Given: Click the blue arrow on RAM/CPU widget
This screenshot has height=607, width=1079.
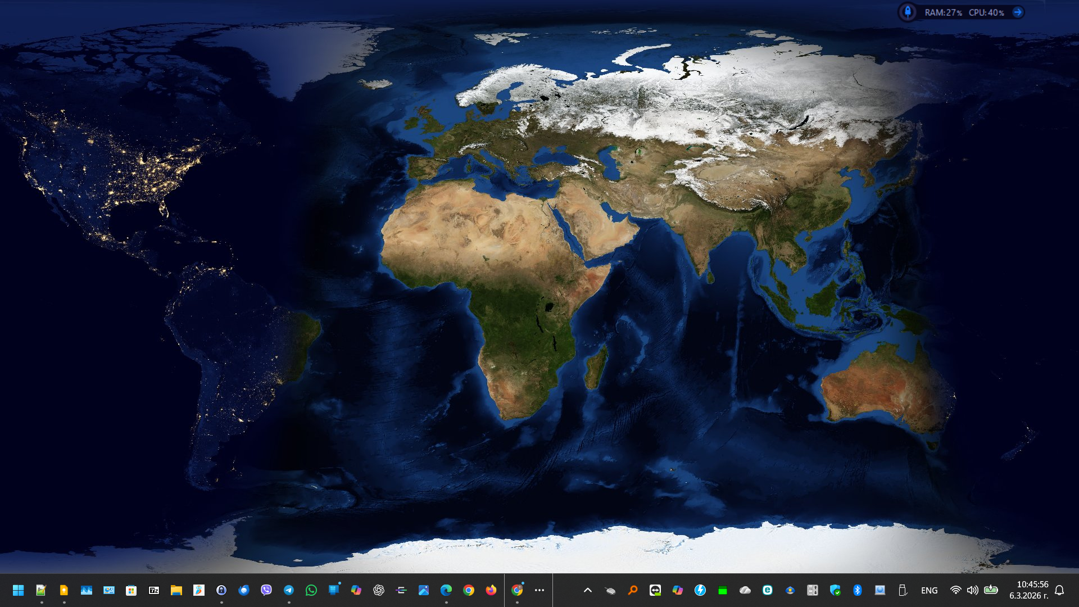Looking at the screenshot, I should click(x=1017, y=12).
